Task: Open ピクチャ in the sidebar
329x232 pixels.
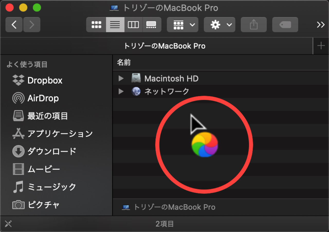Action: (36, 205)
